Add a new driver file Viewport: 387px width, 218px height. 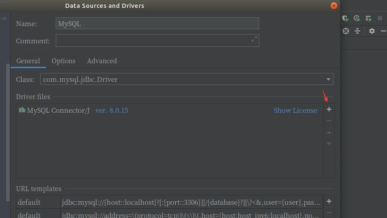coord(329,110)
